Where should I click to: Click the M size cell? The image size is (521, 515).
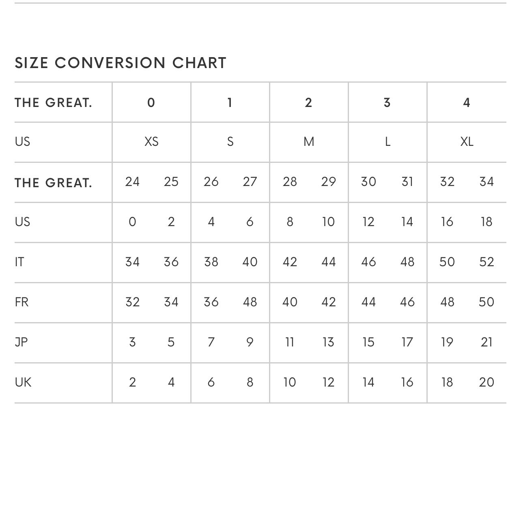coord(309,142)
